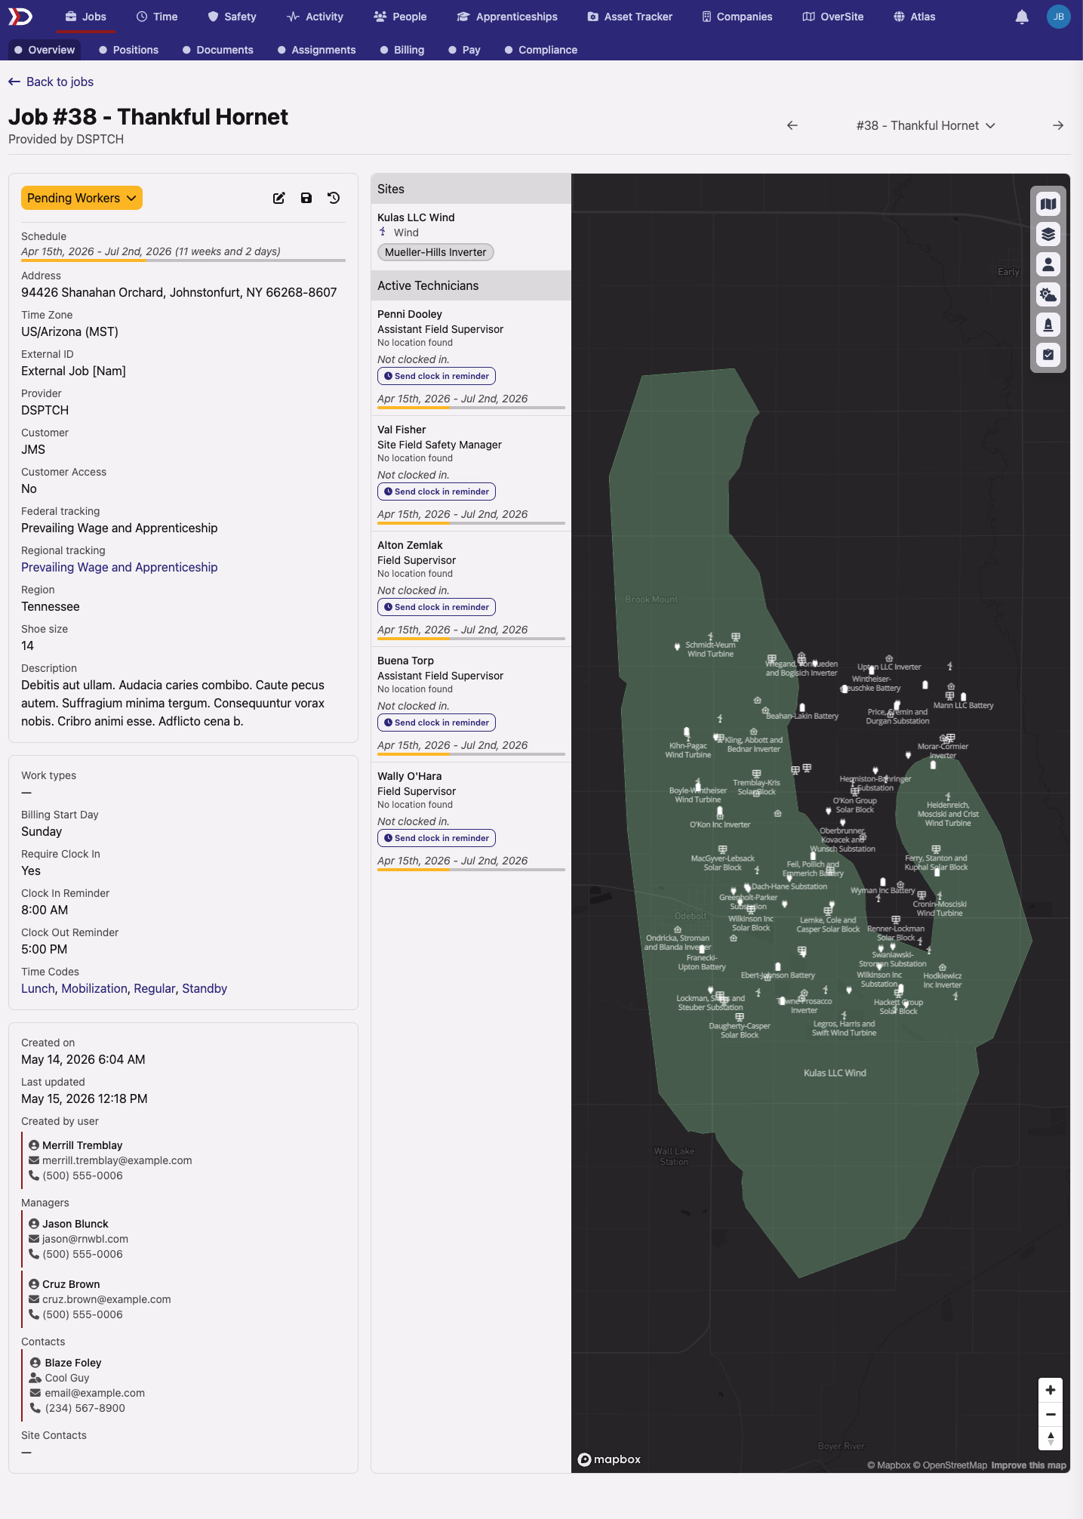Go to the next job arrow

pos(1058,125)
